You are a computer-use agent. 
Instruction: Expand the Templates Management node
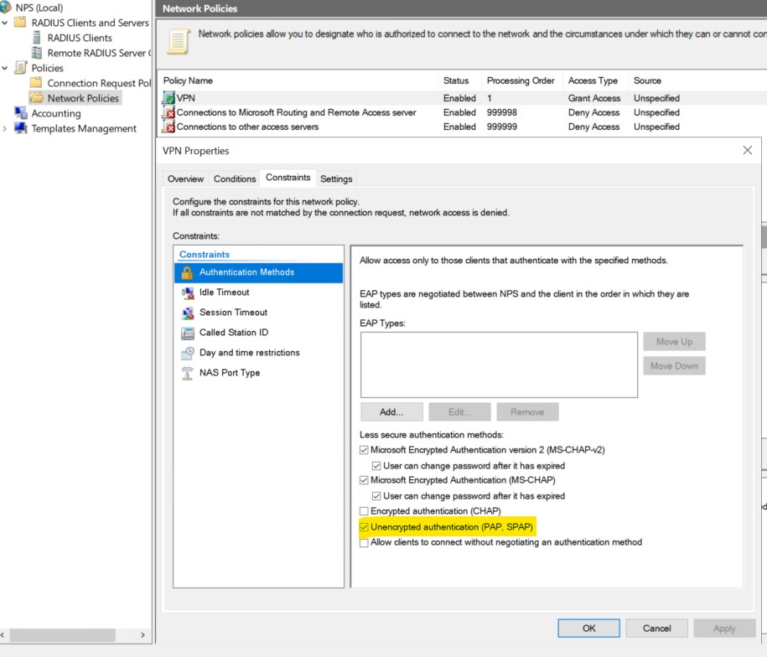(4, 128)
